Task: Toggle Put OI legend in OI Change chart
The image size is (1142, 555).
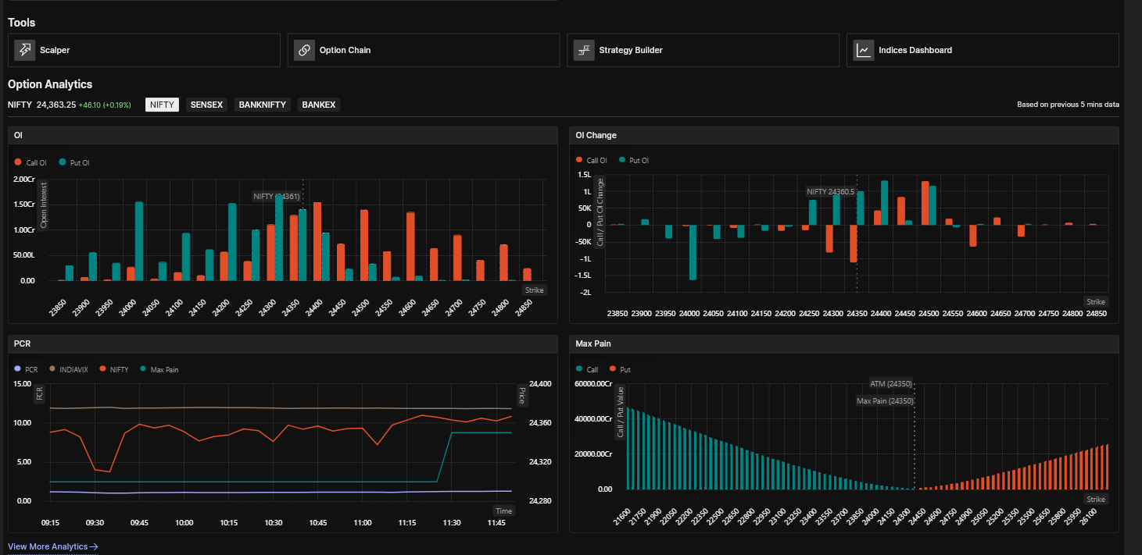Action: tap(634, 160)
